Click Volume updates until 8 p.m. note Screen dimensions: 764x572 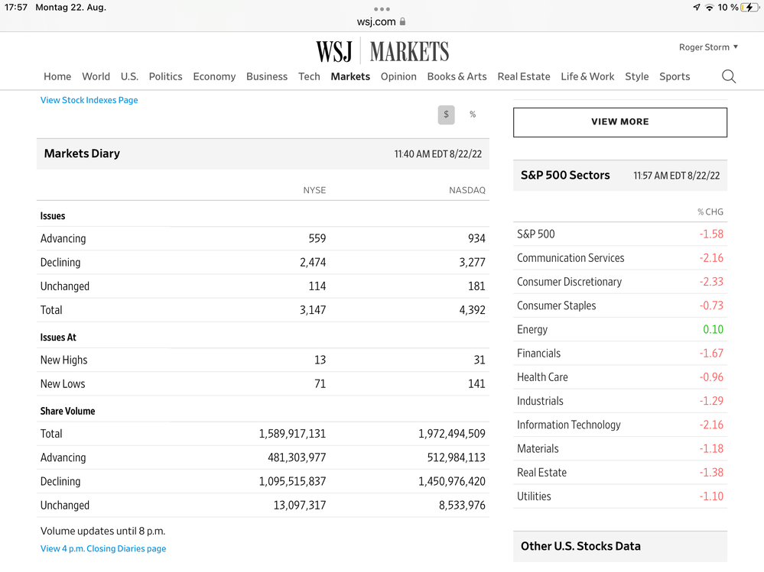click(x=102, y=532)
